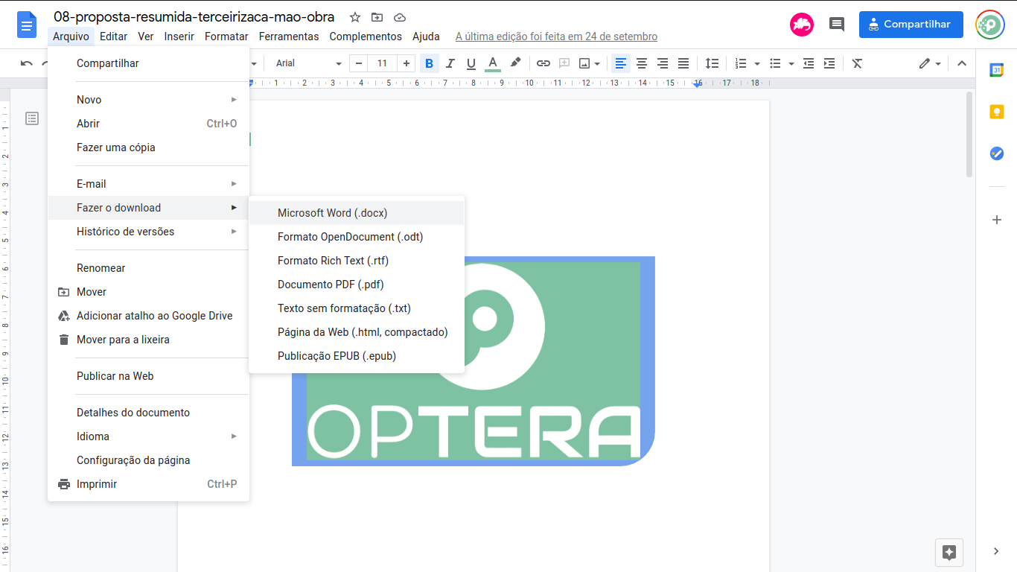Viewport: 1017px width, 572px height.
Task: Check the cloud save status icon
Action: [400, 17]
